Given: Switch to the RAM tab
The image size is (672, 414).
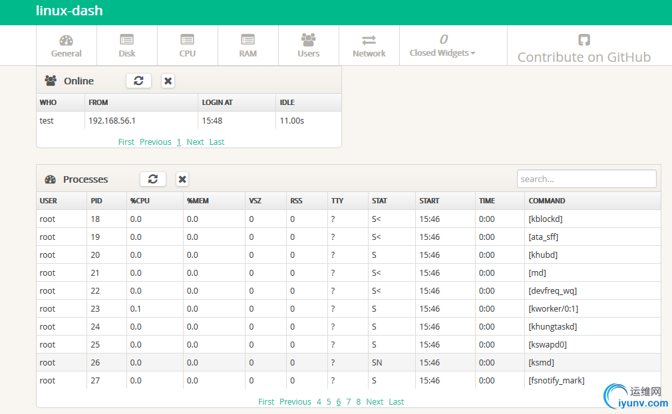Looking at the screenshot, I should point(248,46).
